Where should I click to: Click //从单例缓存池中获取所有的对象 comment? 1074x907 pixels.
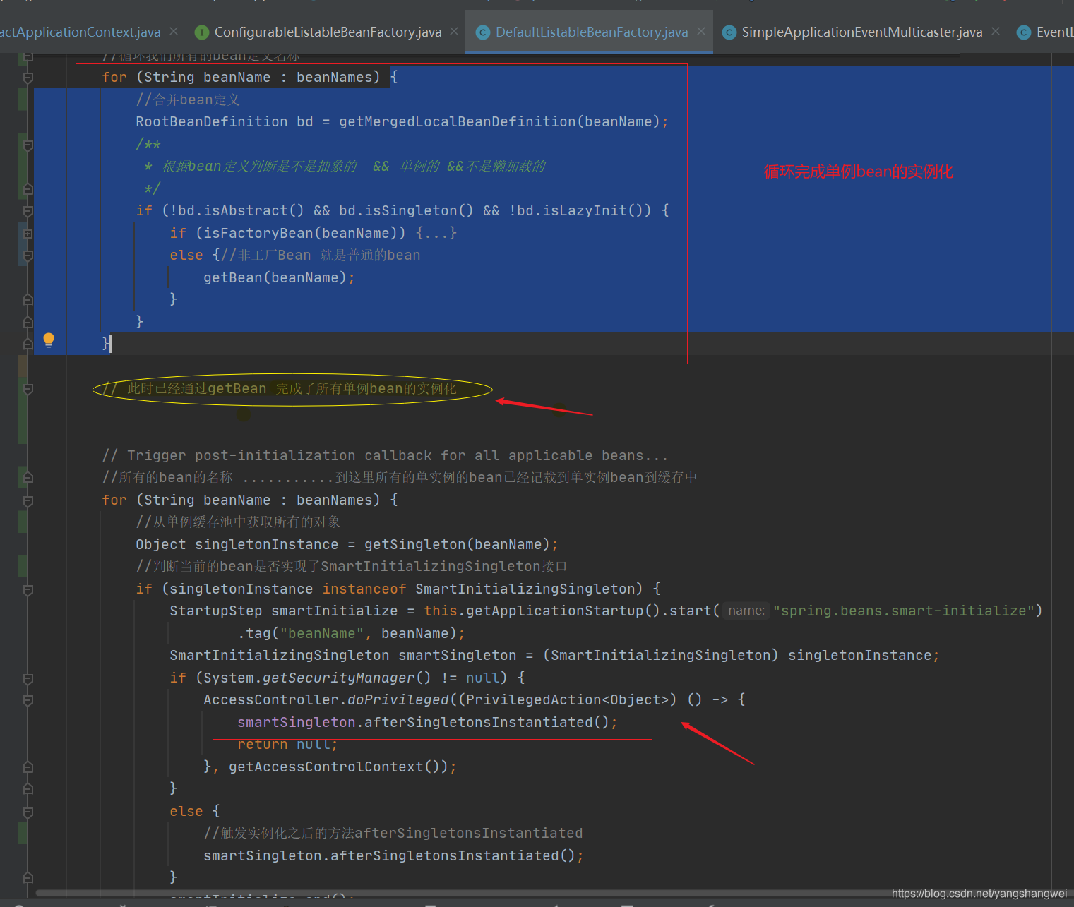(x=238, y=522)
